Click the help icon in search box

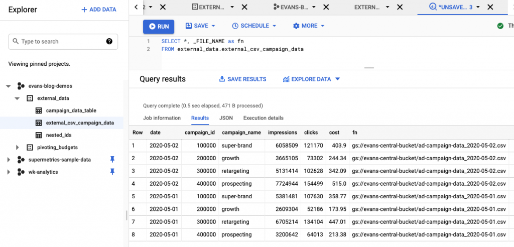[109, 42]
